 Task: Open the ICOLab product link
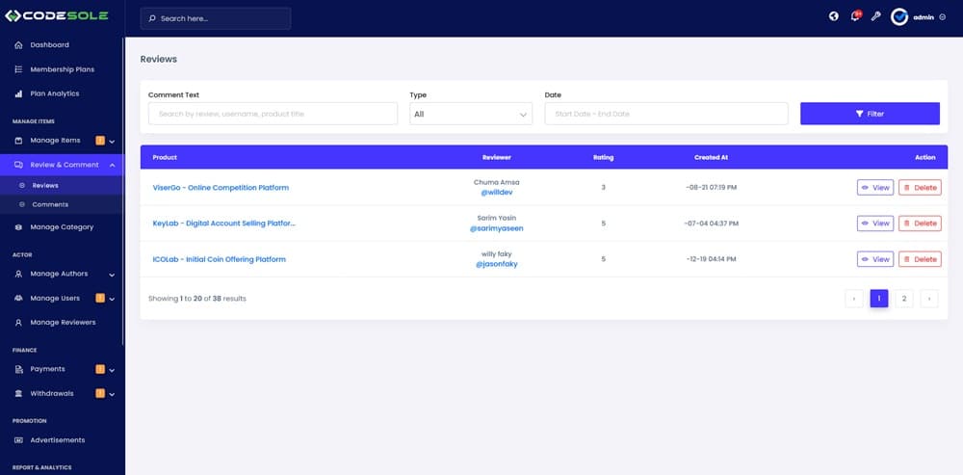[x=219, y=259]
